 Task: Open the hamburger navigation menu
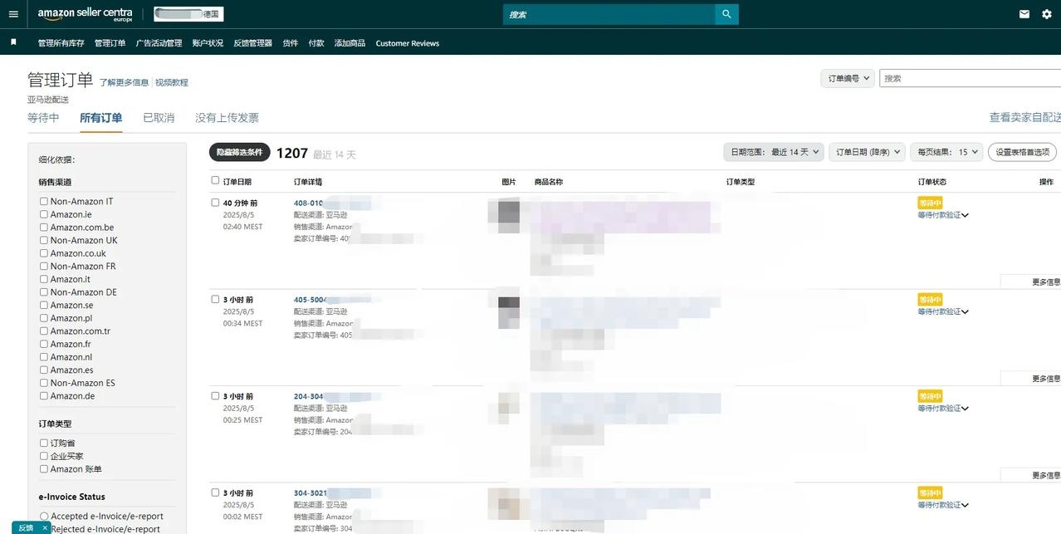tap(13, 14)
